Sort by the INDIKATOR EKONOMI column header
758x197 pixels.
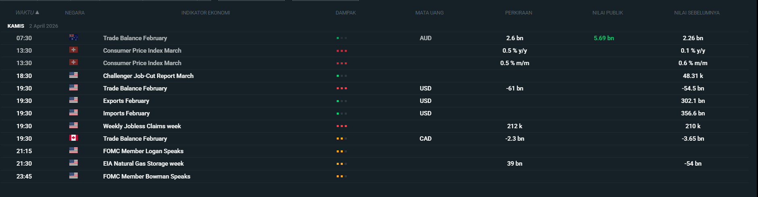(x=205, y=13)
